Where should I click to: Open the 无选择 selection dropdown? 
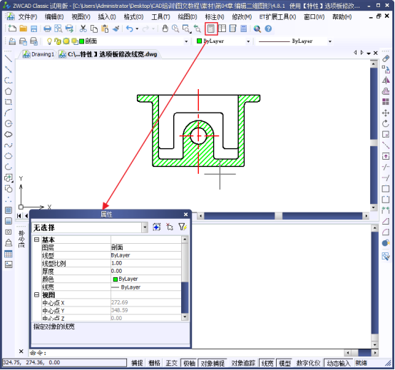click(x=145, y=227)
